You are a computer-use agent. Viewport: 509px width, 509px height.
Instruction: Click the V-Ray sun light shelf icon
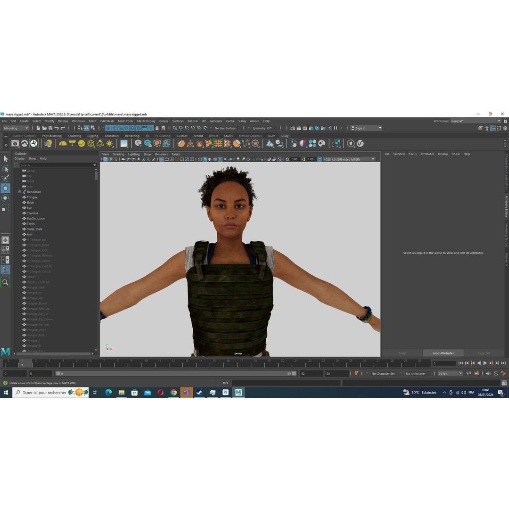(110, 143)
